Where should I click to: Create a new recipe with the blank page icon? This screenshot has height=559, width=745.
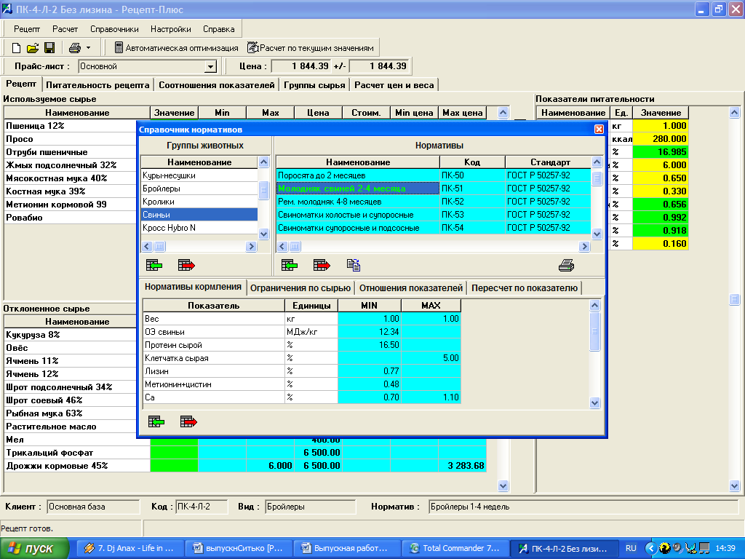(16, 48)
